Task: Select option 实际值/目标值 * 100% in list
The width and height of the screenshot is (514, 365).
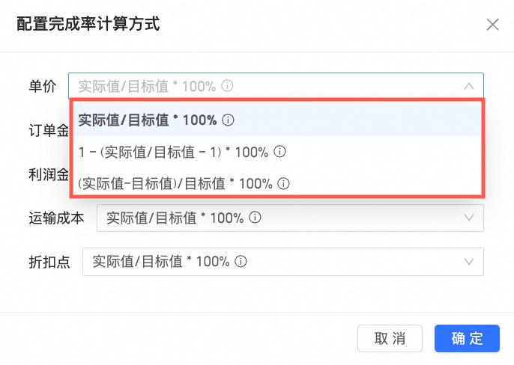Action: (148, 120)
